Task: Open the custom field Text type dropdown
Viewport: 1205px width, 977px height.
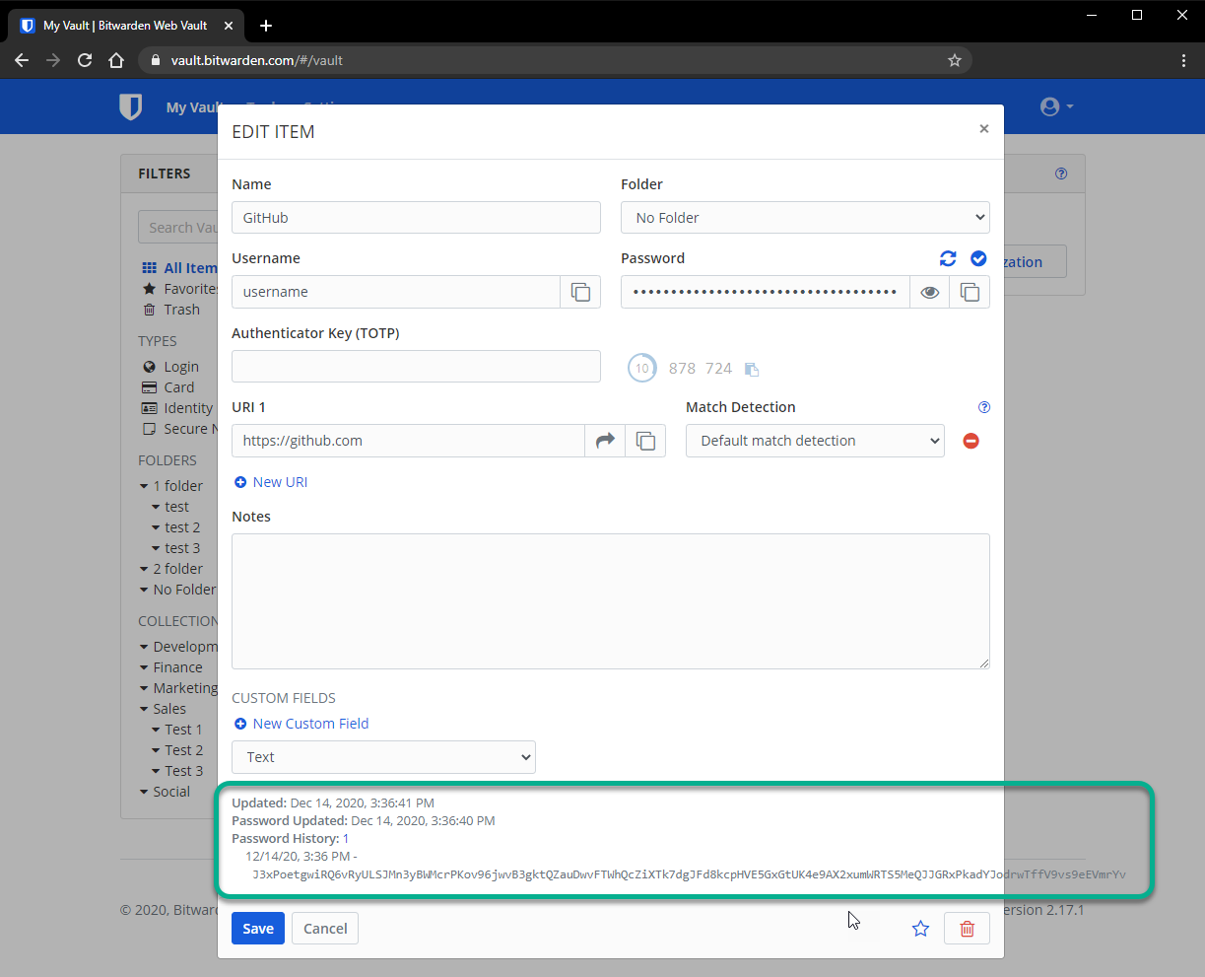Action: (x=383, y=756)
